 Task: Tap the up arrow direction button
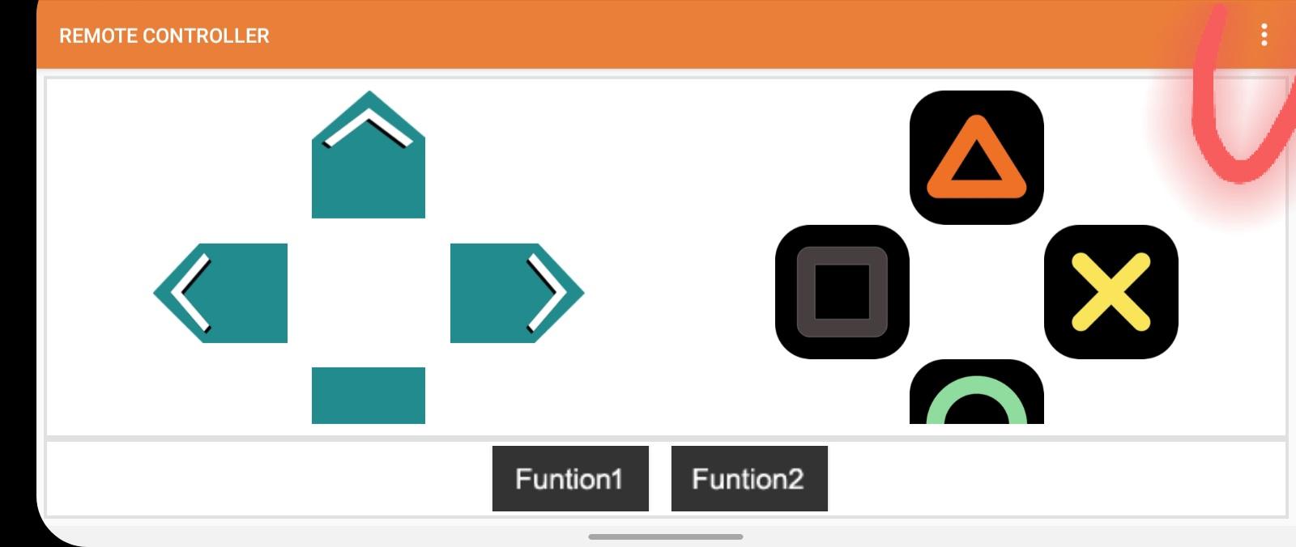pyautogui.click(x=369, y=155)
